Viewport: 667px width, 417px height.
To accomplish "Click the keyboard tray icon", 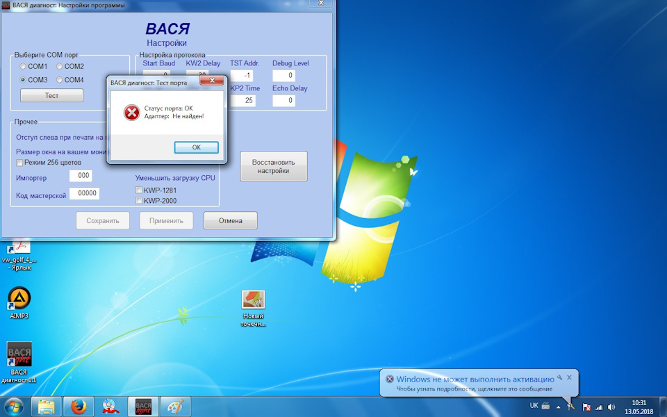I will (545, 406).
